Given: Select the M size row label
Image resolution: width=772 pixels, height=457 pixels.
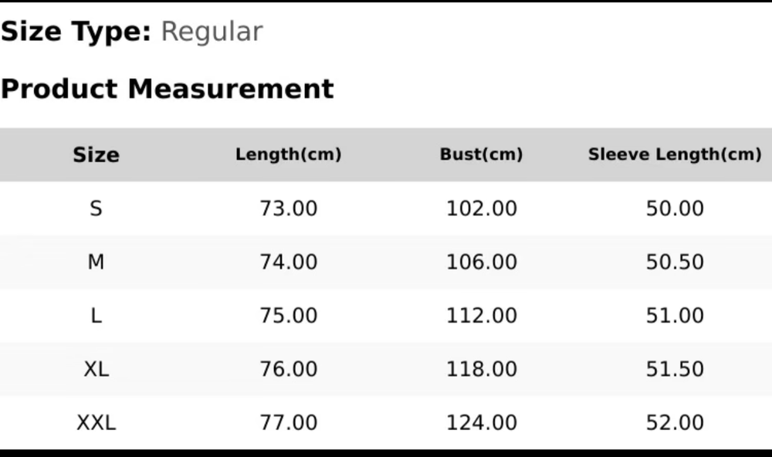Looking at the screenshot, I should [96, 262].
